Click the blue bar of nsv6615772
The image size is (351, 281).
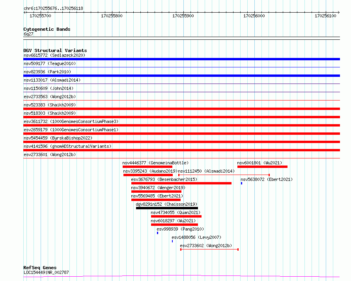coord(181,59)
